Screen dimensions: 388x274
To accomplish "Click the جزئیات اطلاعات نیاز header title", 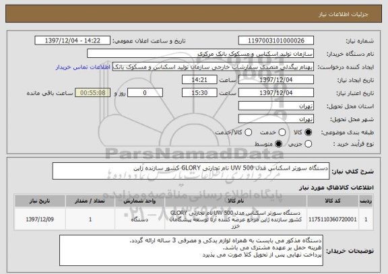I will click(x=344, y=14).
